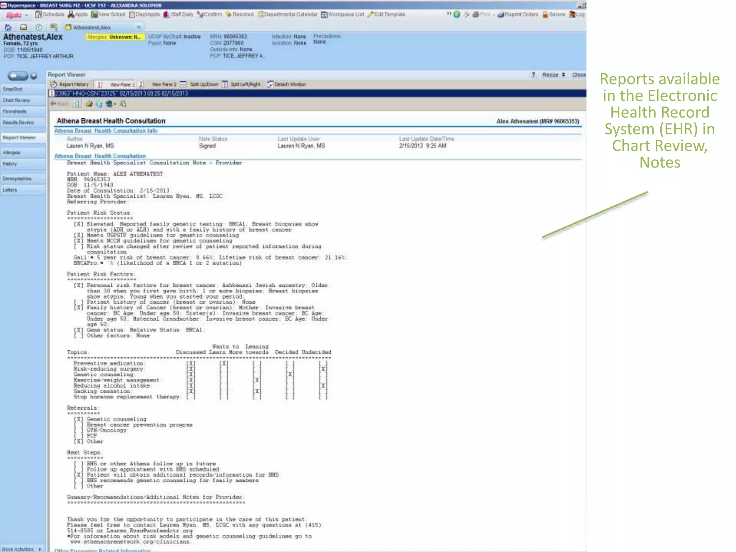The width and height of the screenshot is (736, 552).
Task: Close the Athenatest,Alex patient tab
Action: point(139,27)
